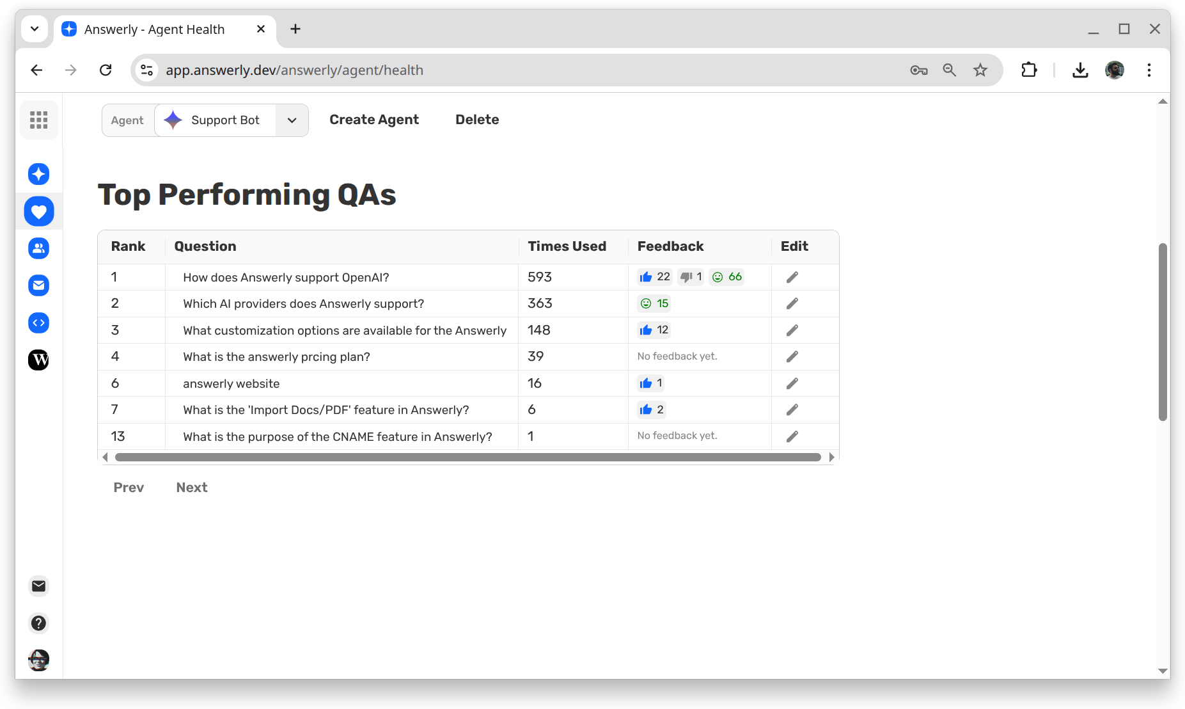Screen dimensions: 1185x709
Task: Expand the Support Bot agent dropdown
Action: pyautogui.click(x=292, y=120)
